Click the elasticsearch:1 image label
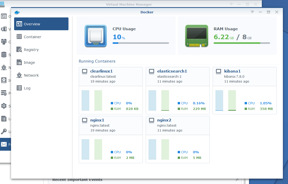The height and width of the screenshot is (184, 288). 169,77
